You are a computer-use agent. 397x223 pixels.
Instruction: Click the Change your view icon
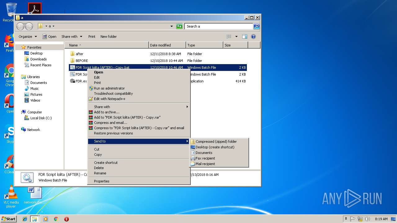(229, 37)
